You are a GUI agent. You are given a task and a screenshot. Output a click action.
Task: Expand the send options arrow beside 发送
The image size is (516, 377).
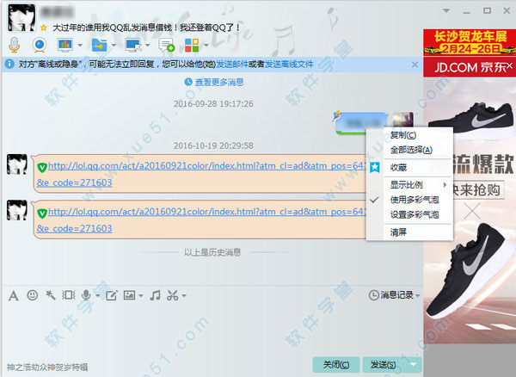[414, 364]
